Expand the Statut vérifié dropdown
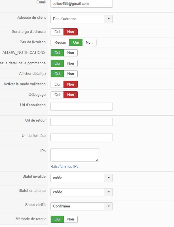Viewport: 174px width, 227px height. (109, 206)
